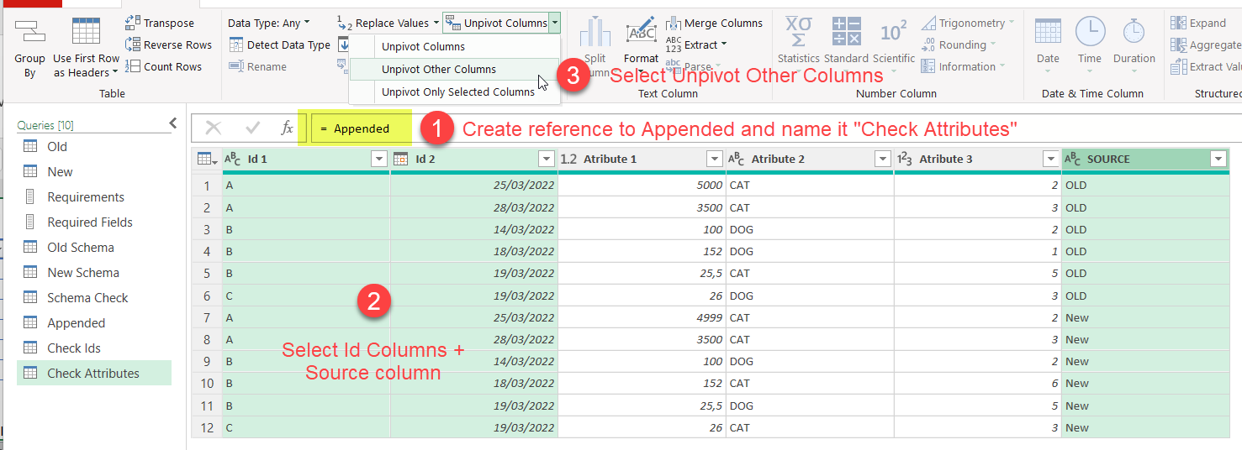Choose Unpivot Only Selected Columns entry
1242x450 pixels.
pos(457,92)
